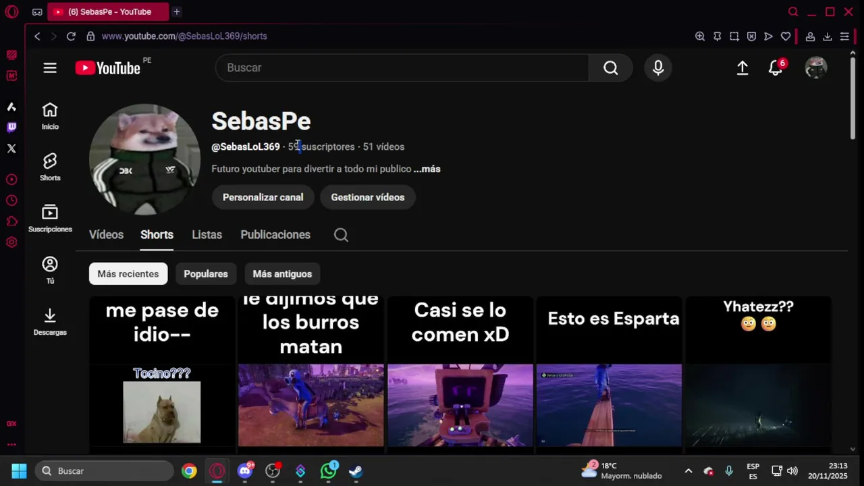Search within the channel using magnifier icon

tap(341, 235)
